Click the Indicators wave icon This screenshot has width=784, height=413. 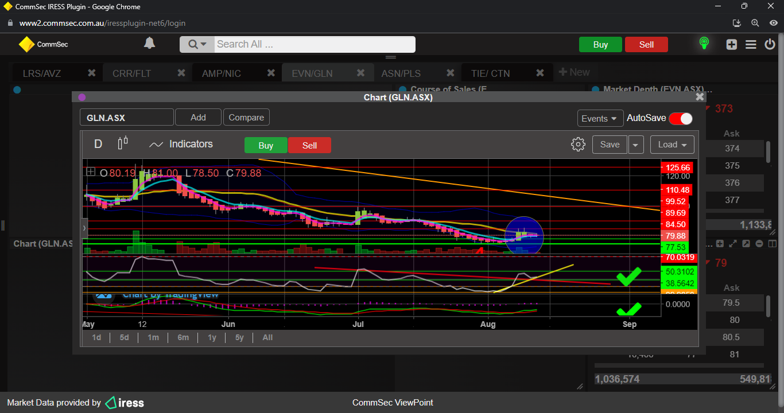click(x=156, y=145)
